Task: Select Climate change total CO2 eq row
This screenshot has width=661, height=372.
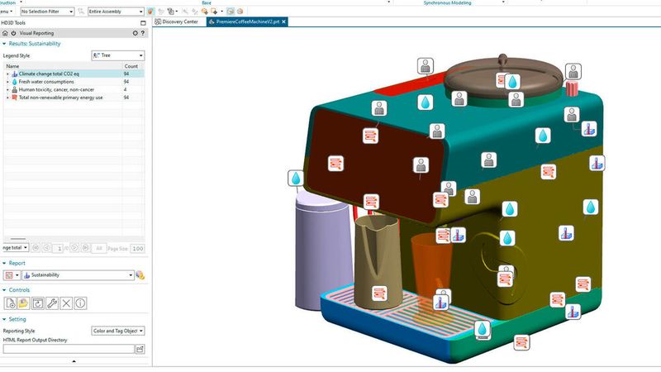Action: click(74, 74)
